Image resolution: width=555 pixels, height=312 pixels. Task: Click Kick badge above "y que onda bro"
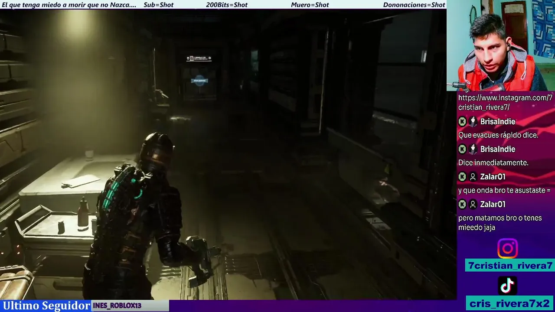(x=462, y=177)
